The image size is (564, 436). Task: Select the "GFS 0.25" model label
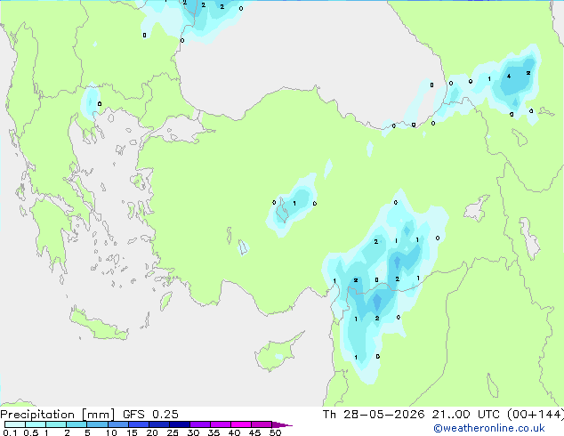pyautogui.click(x=150, y=415)
